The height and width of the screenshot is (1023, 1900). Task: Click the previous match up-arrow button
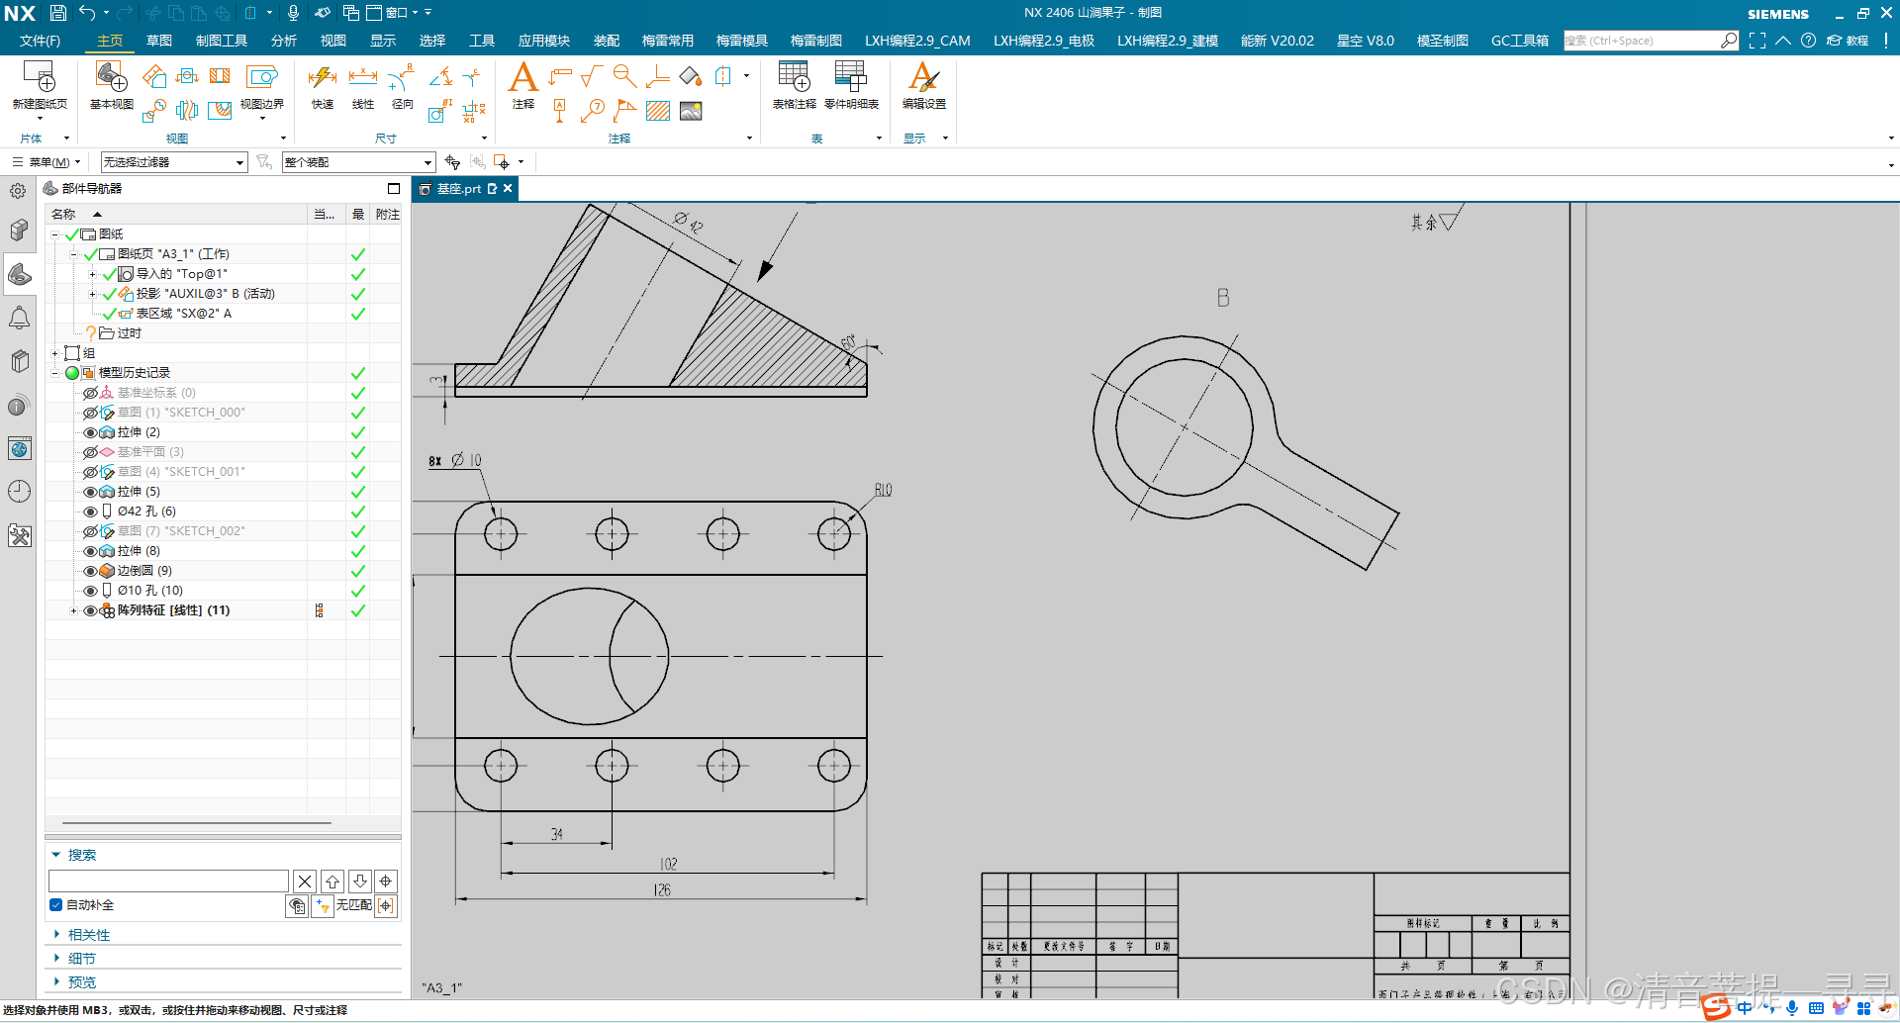coord(332,881)
